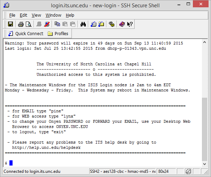Viewport: 211px width, 177px height.
Task: Open Print Preview from the toolbar
Action: click(28, 24)
